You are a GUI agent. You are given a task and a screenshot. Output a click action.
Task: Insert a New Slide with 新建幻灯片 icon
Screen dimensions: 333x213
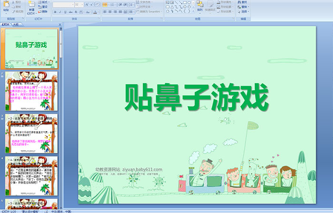point(32,8)
